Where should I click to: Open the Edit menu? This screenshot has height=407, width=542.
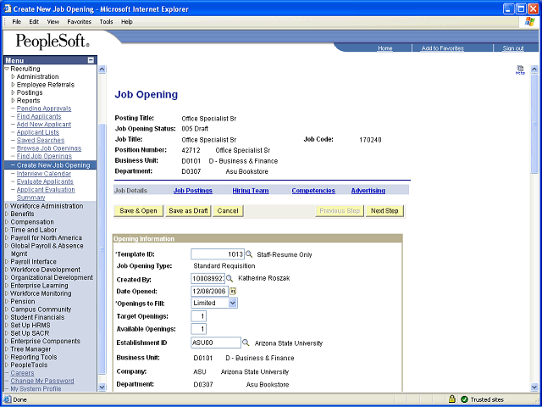pyautogui.click(x=34, y=22)
